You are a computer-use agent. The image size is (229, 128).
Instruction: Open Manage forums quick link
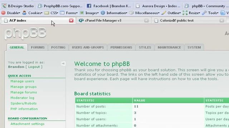point(24,92)
